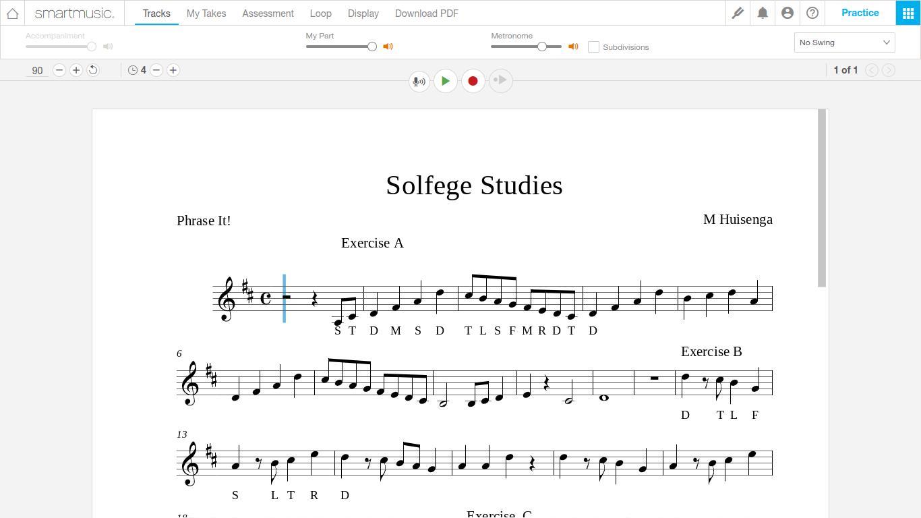
Task: Open the Assessment tab
Action: coord(268,13)
